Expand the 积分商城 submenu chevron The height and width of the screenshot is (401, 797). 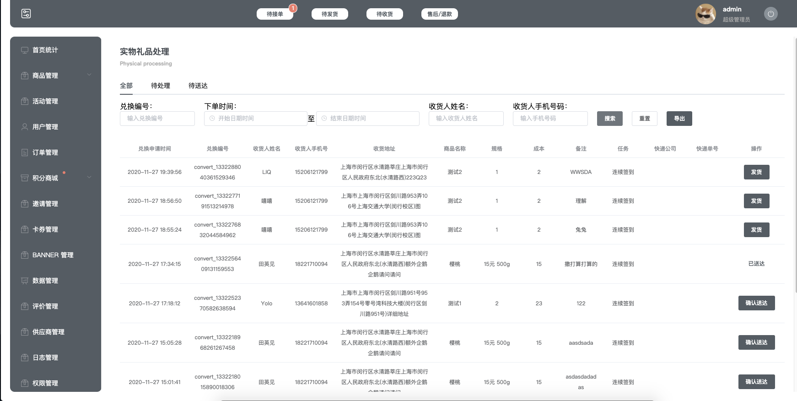(x=89, y=177)
